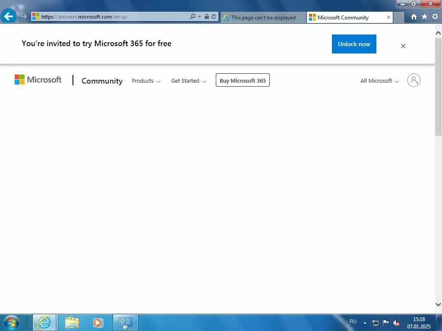Viewport: 442px width, 331px height.
Task: Click the browser forward arrow button
Action: coord(24,17)
